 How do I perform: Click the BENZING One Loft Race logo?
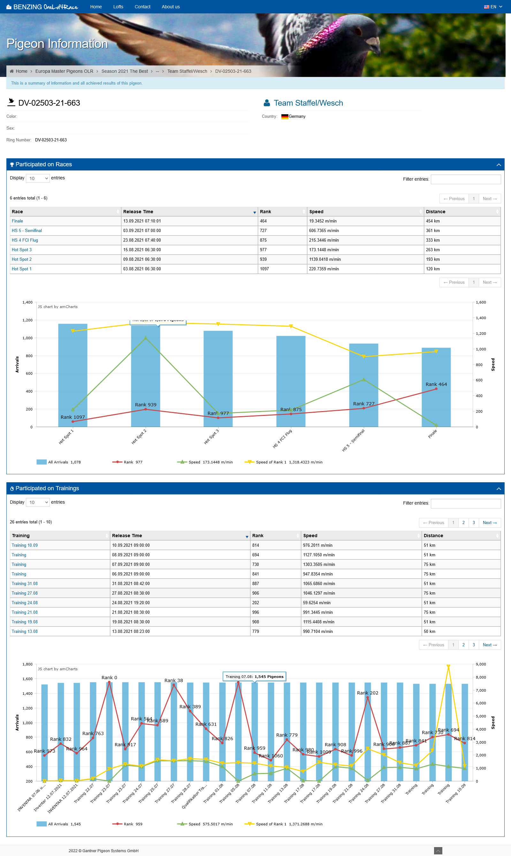(x=42, y=7)
